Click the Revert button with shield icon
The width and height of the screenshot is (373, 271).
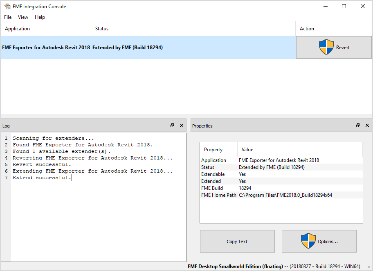tap(334, 47)
